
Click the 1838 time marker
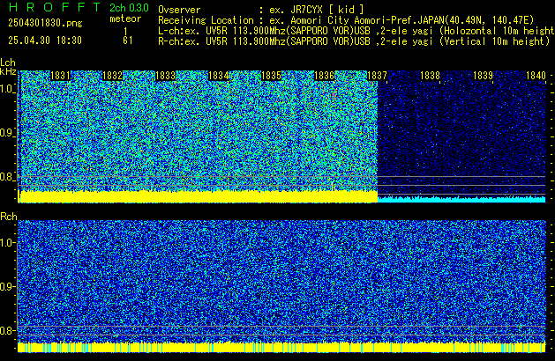(430, 76)
